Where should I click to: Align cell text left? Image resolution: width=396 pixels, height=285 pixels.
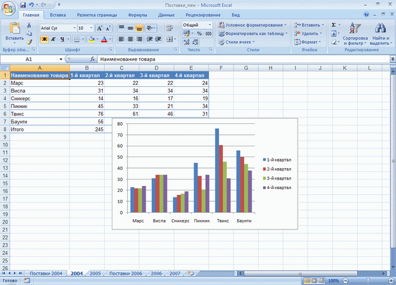pyautogui.click(x=122, y=39)
